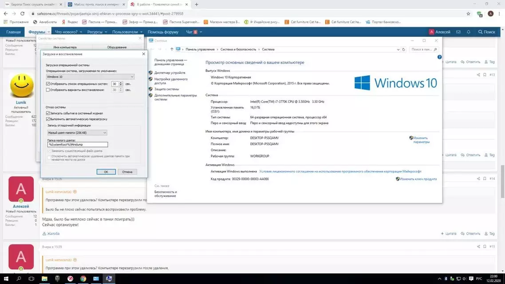This screenshot has height=284, width=505.
Task: Click the browser reload page icon
Action: pyautogui.click(x=22, y=13)
